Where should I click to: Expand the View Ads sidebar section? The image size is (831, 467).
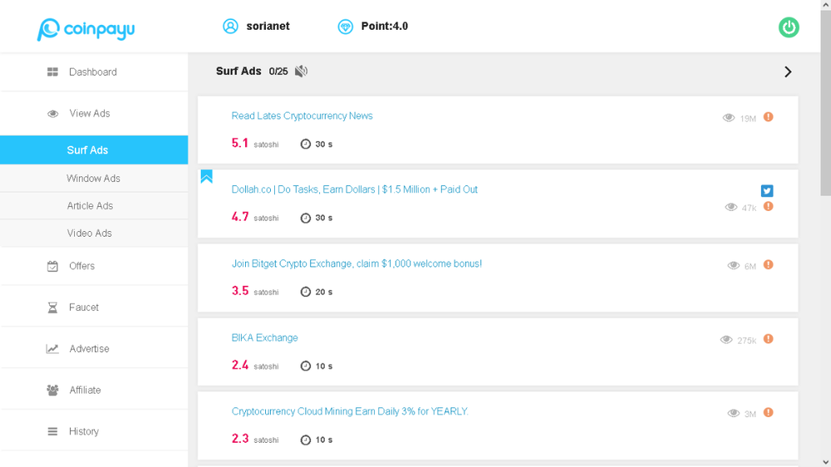(90, 114)
